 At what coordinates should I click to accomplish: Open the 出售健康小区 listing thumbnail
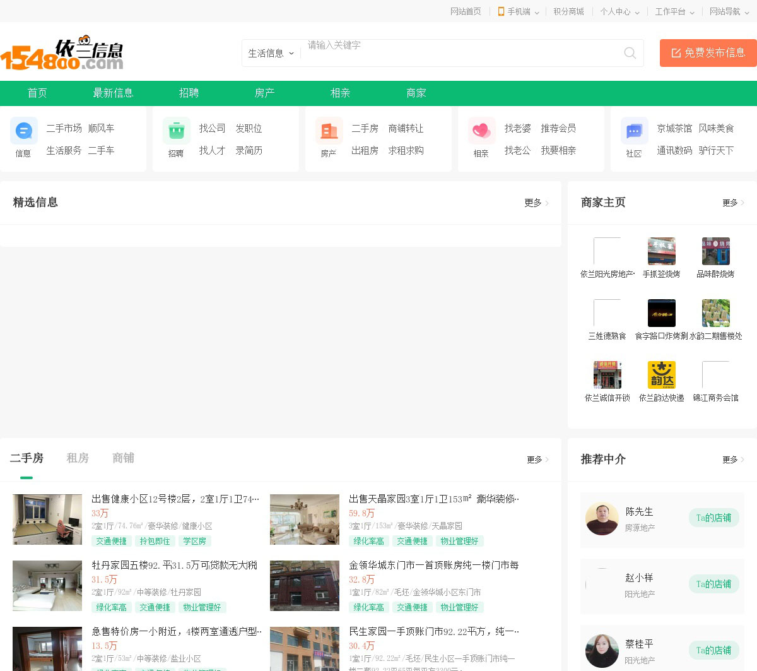[47, 520]
